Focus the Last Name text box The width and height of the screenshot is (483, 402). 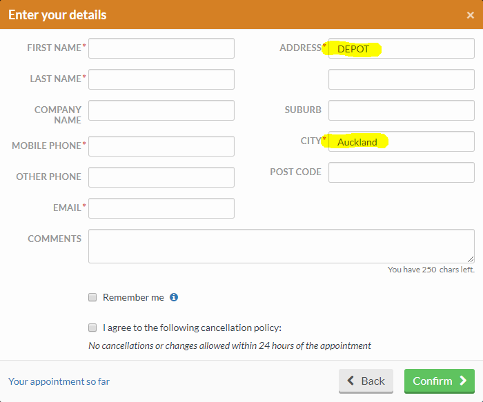click(161, 79)
